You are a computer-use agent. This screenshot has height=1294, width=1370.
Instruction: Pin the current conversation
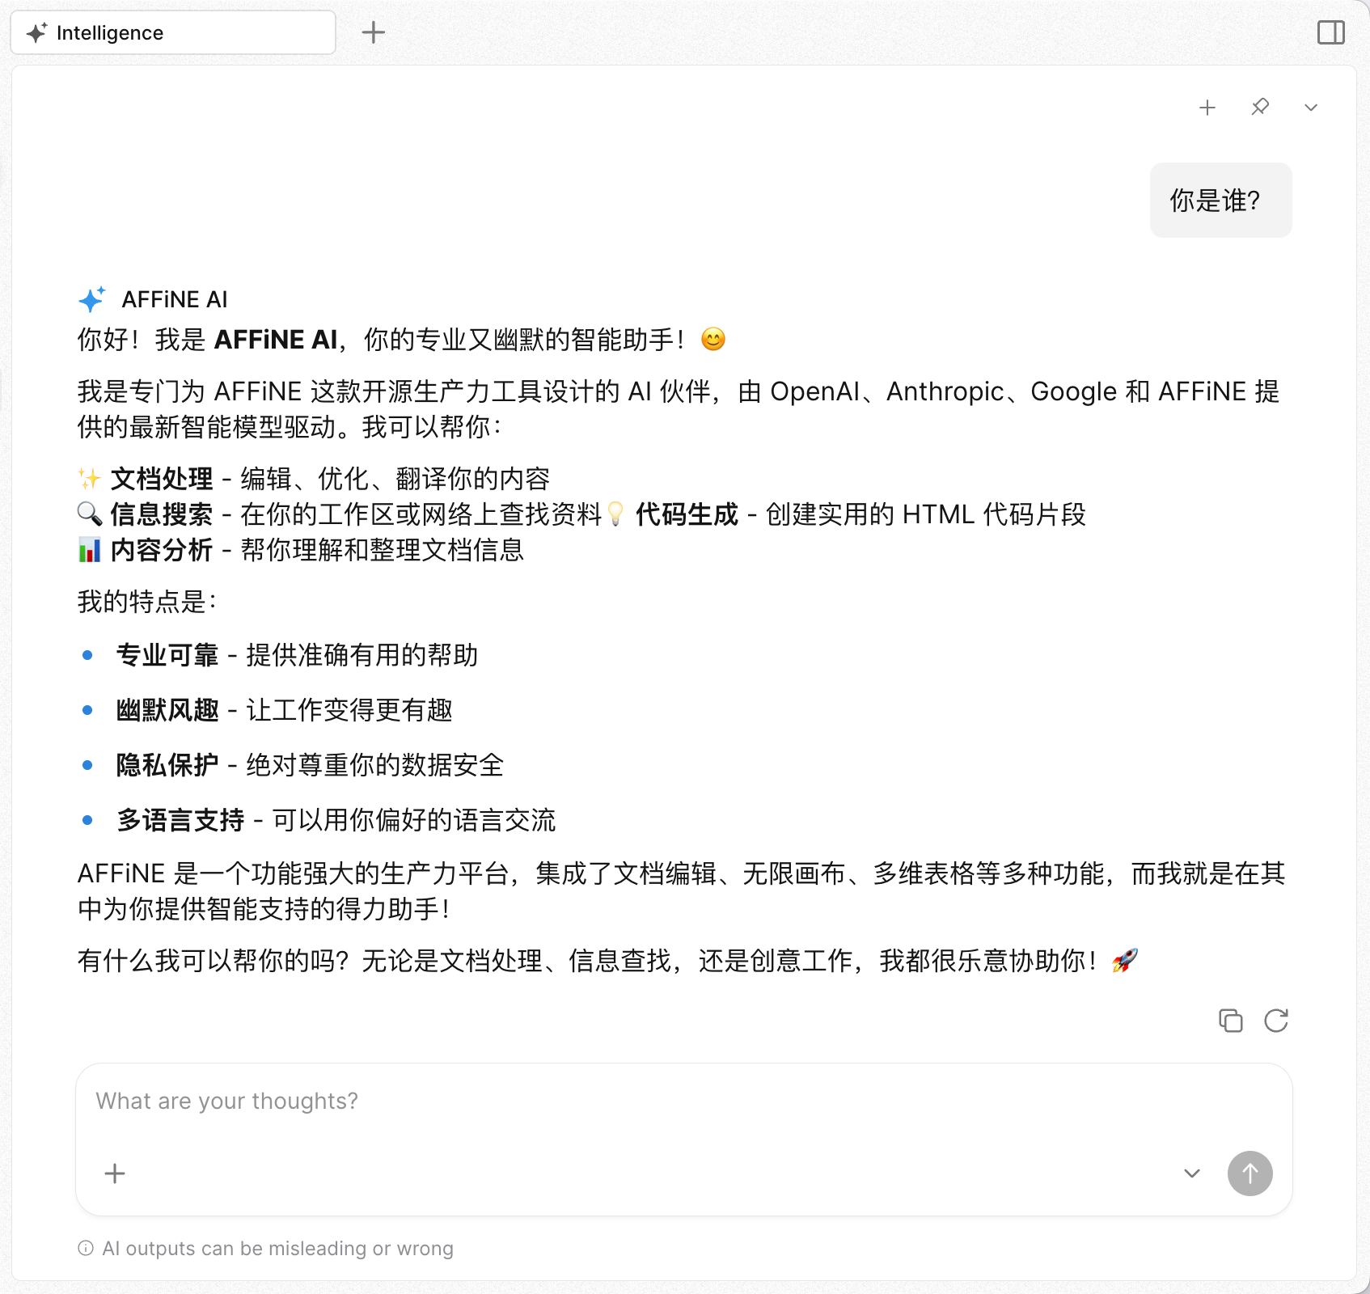[1260, 107]
